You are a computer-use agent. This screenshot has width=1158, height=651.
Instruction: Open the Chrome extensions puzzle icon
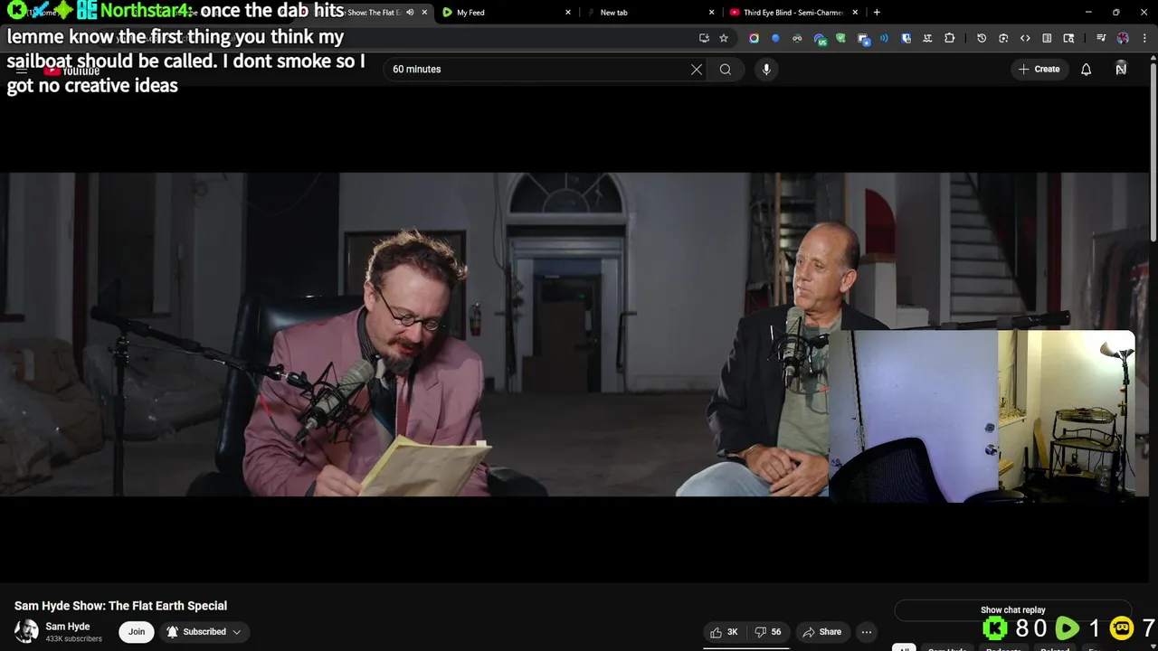[949, 38]
